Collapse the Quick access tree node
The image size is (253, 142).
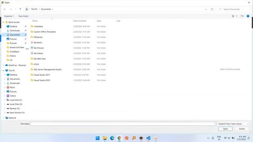pyautogui.click(x=3, y=22)
